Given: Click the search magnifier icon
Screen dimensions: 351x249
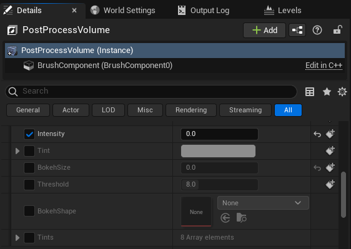Looking at the screenshot, I should [12, 92].
